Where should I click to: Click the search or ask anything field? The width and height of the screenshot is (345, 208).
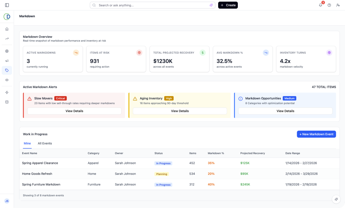(x=152, y=5)
